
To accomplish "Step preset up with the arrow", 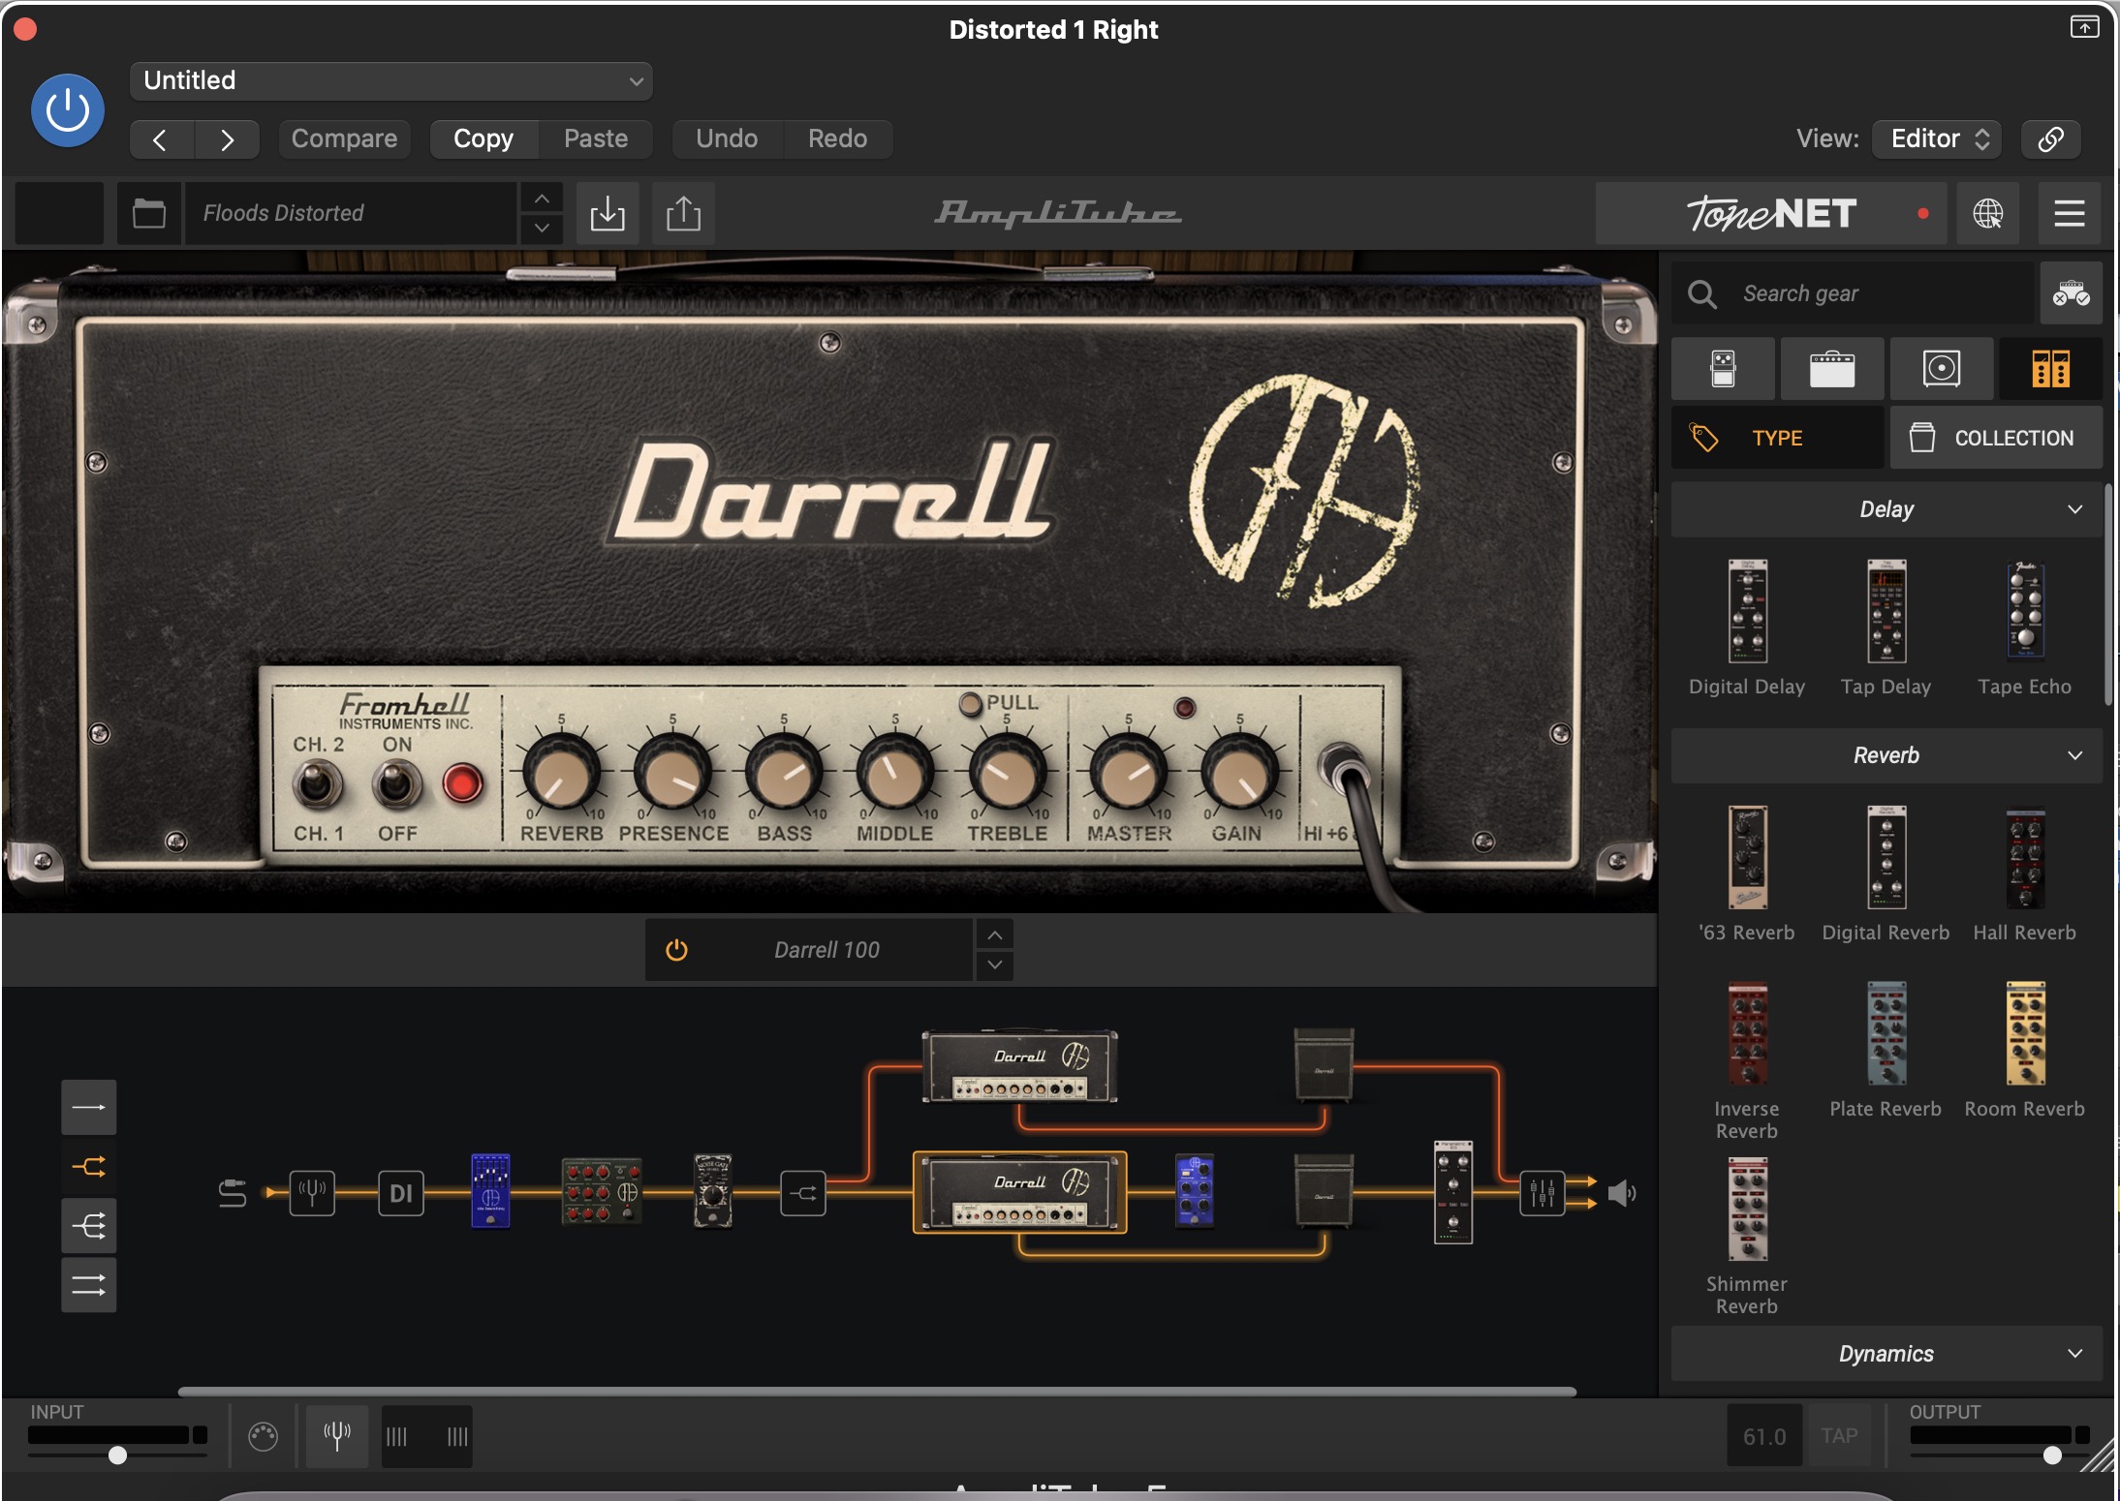I will pos(543,199).
